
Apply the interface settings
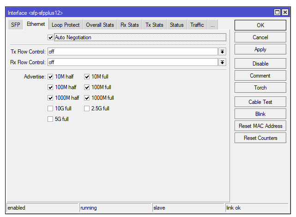pyautogui.click(x=260, y=49)
